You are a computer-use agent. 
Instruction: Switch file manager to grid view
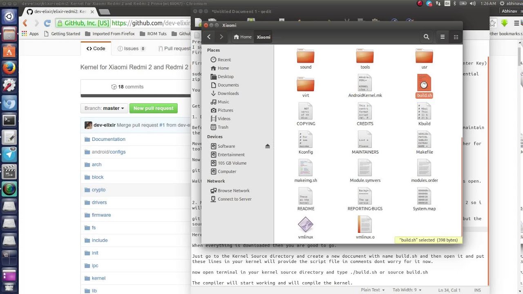456,37
